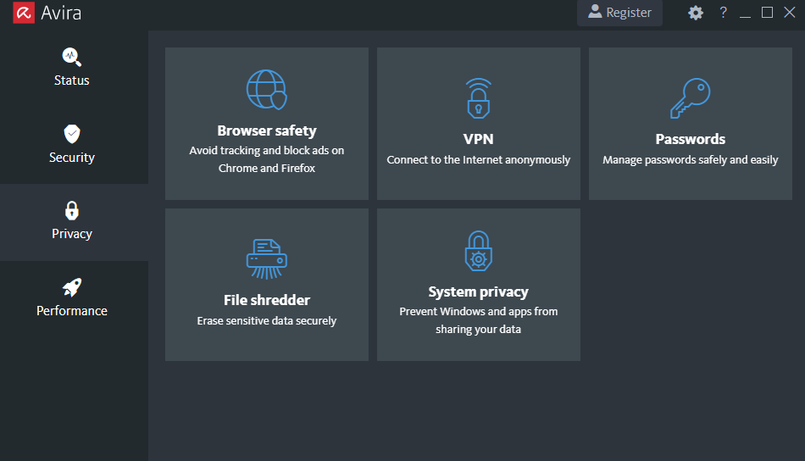
Task: Click the File shredder icon
Action: click(266, 259)
